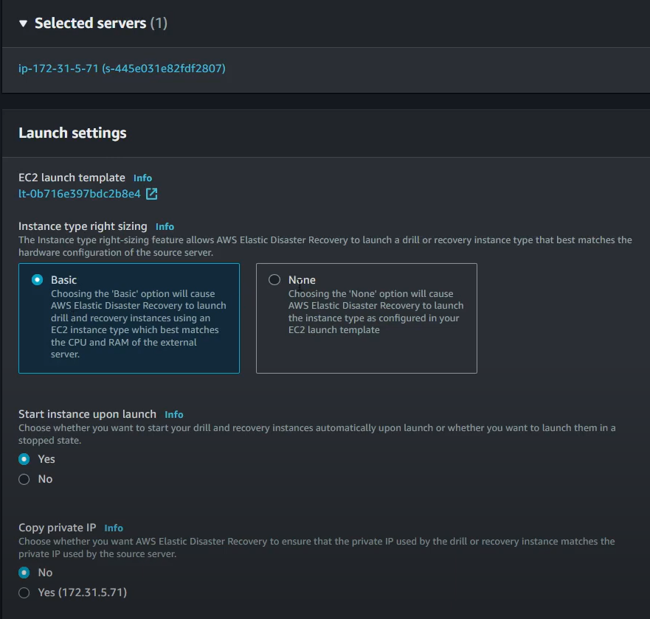Click the 'Instance type right sizing' label
Viewport: 650px width, 619px height.
tap(83, 226)
